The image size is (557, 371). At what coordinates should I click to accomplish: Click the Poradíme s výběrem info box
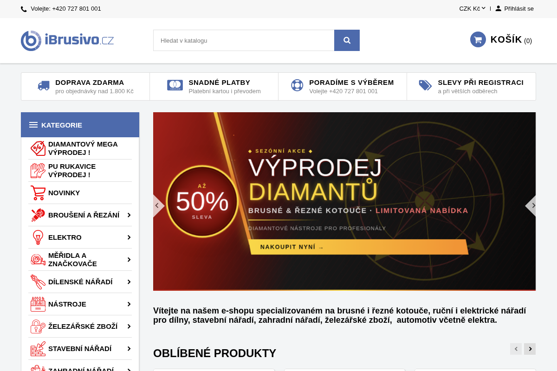[x=343, y=86]
